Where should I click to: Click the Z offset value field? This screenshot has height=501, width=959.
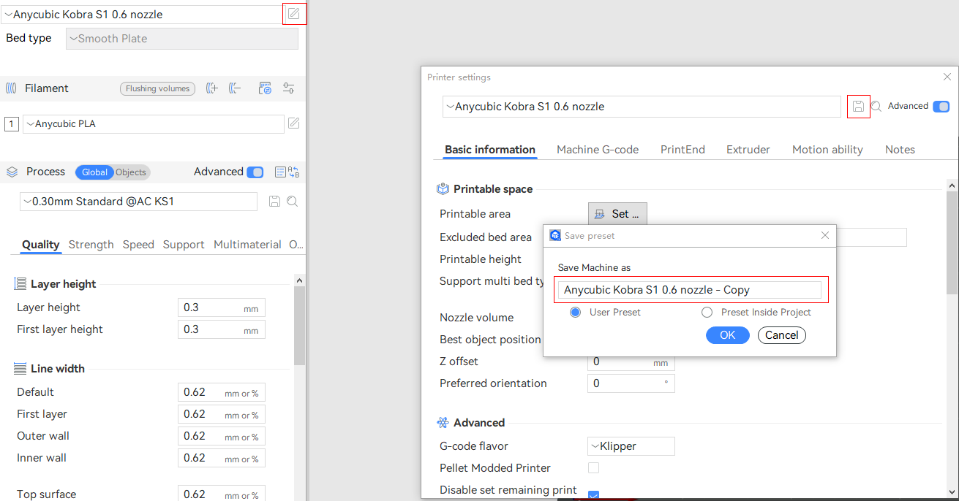pos(631,362)
